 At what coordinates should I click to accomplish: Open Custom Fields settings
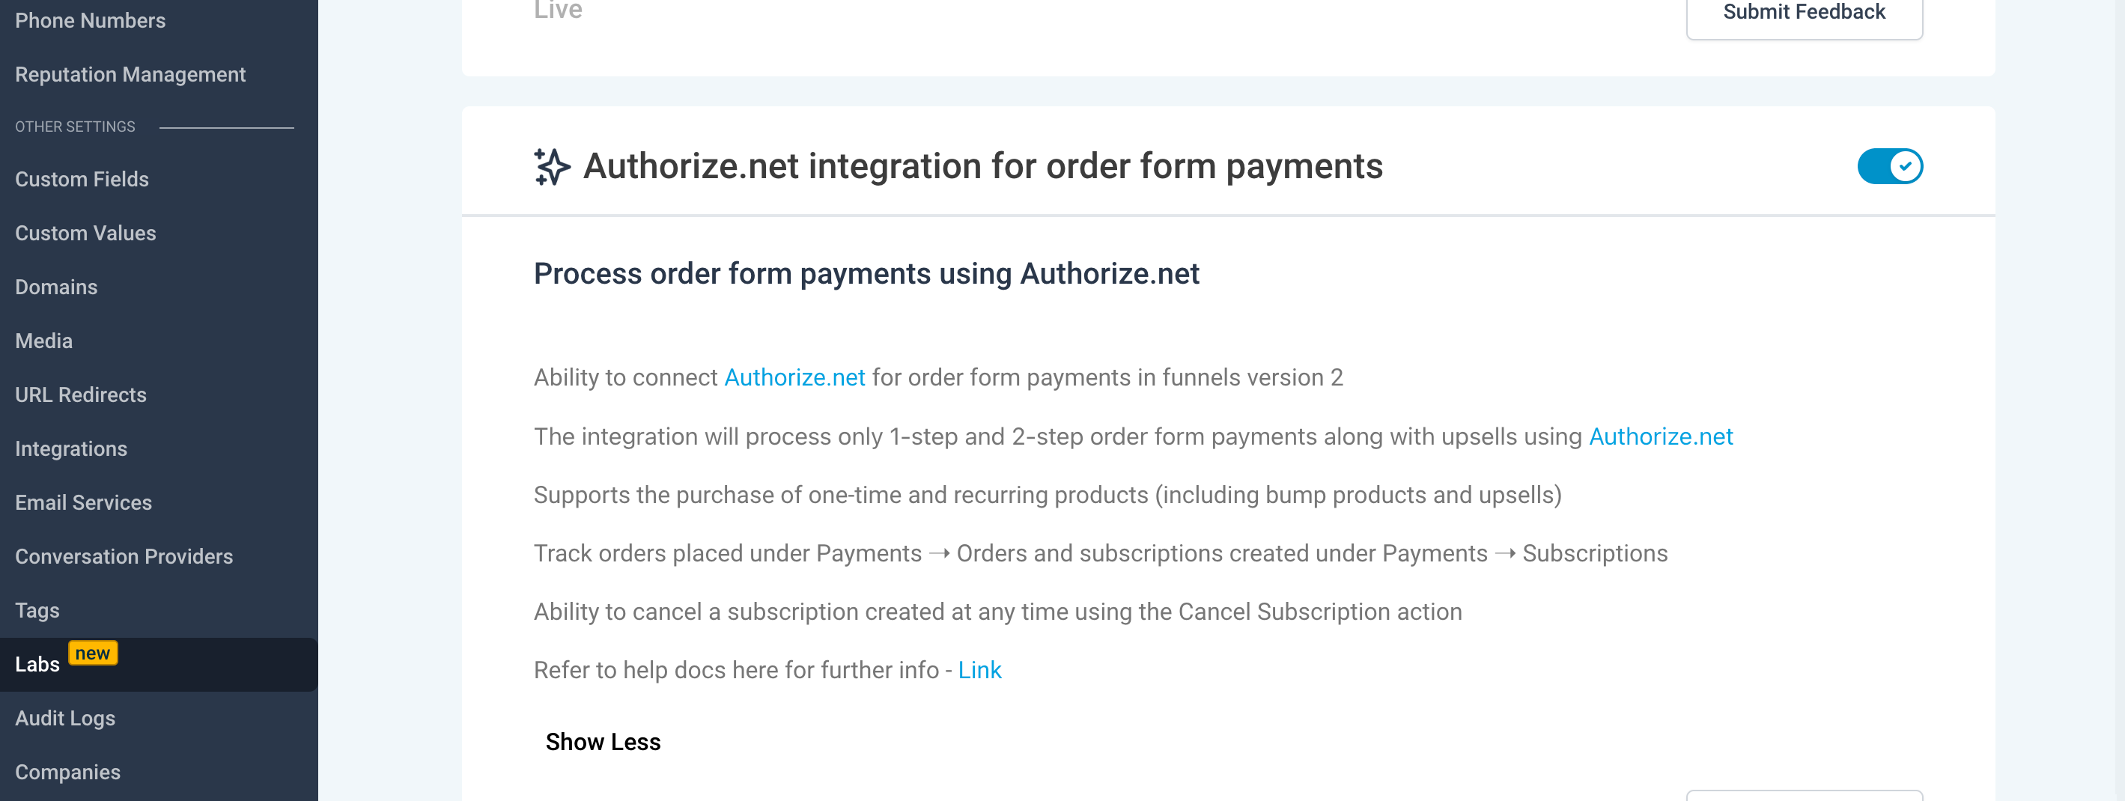(x=82, y=179)
